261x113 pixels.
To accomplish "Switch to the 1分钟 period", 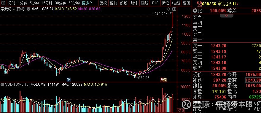I will 23,3.
